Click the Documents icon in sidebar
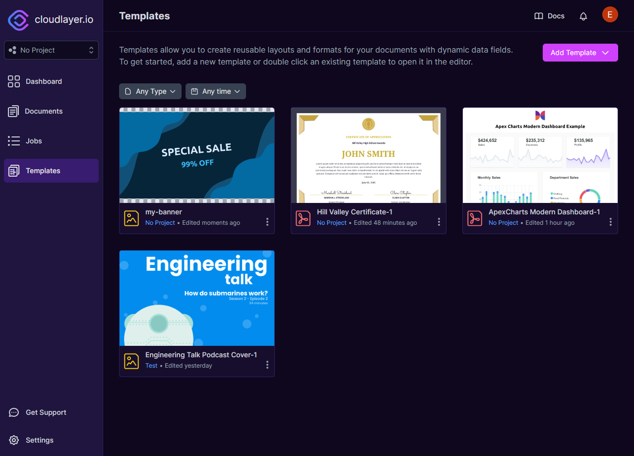The image size is (634, 456). click(x=13, y=111)
